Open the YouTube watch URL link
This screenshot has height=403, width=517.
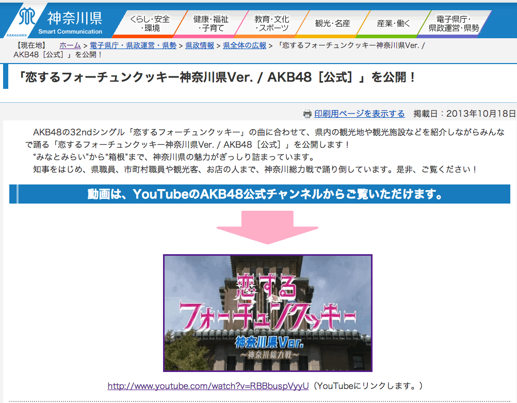pyautogui.click(x=208, y=386)
